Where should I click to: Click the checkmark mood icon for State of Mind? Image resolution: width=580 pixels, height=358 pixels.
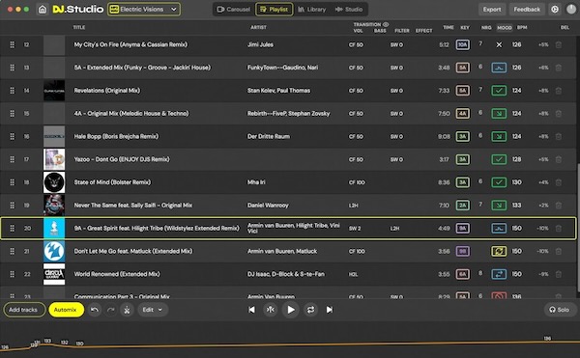click(499, 182)
